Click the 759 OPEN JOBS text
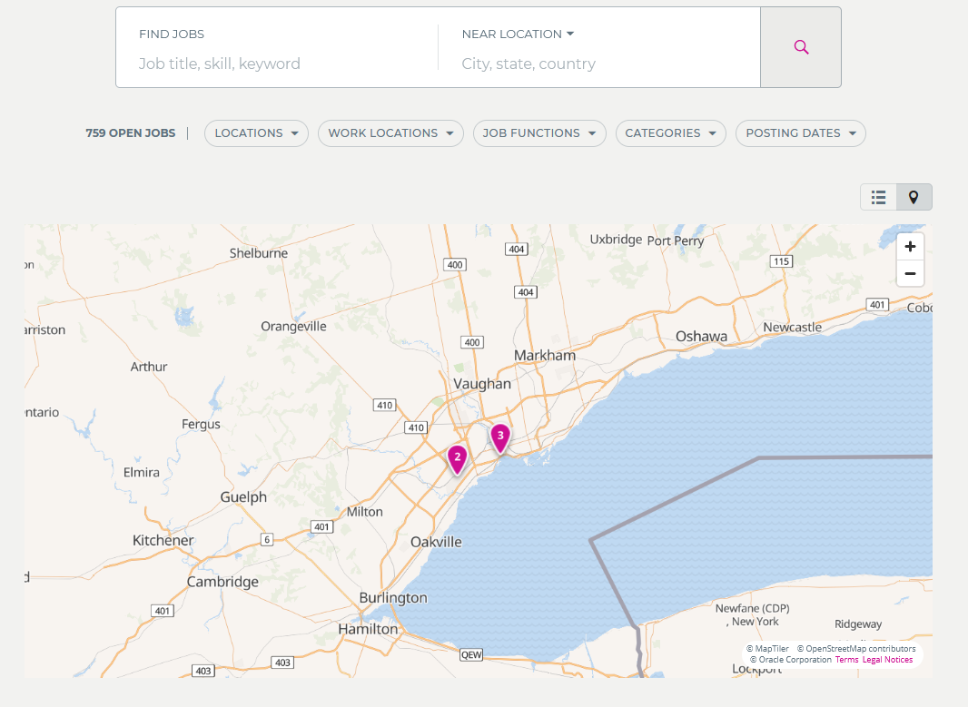This screenshot has height=707, width=968. point(130,133)
